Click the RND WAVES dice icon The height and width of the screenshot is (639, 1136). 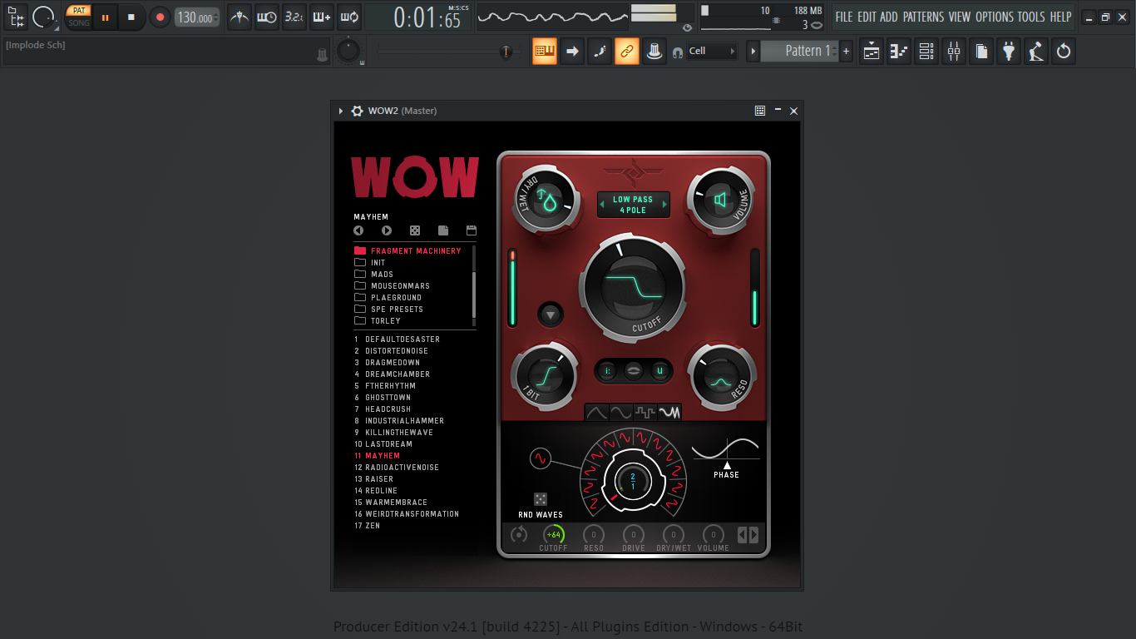coord(541,499)
